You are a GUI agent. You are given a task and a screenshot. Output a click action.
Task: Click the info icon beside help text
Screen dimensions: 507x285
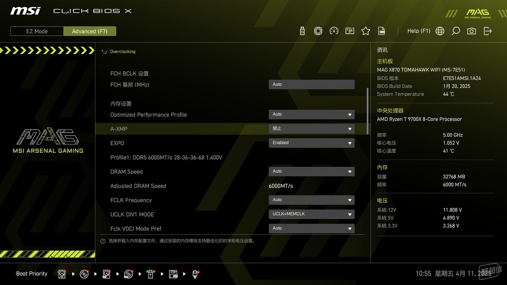[103, 241]
